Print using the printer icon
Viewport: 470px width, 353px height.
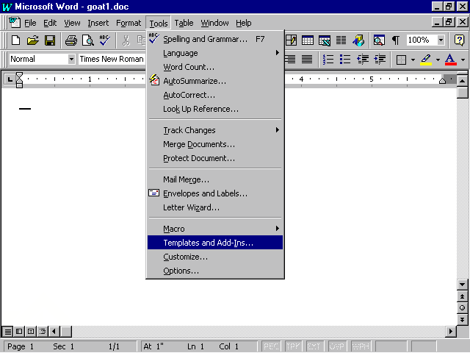tap(71, 40)
